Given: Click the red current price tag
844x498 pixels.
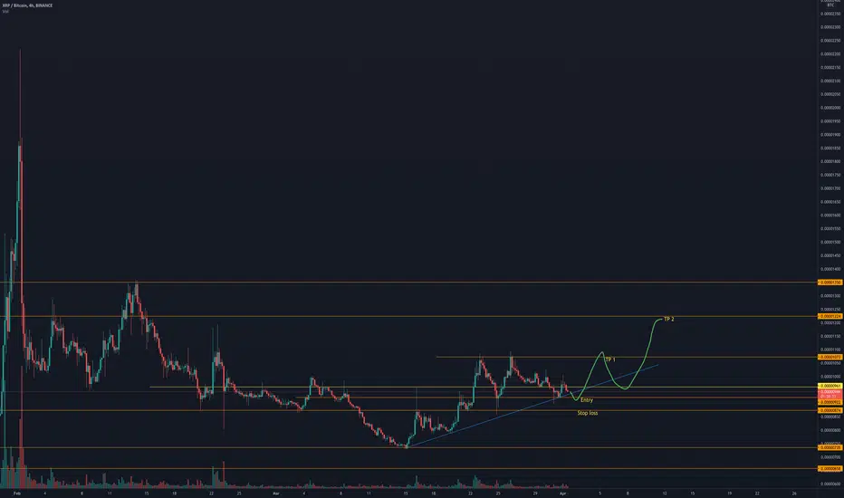Looking at the screenshot, I should (x=830, y=394).
